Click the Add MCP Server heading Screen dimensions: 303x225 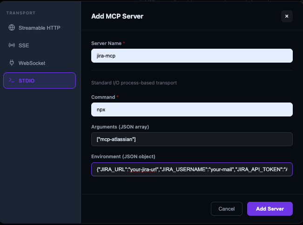117,16
